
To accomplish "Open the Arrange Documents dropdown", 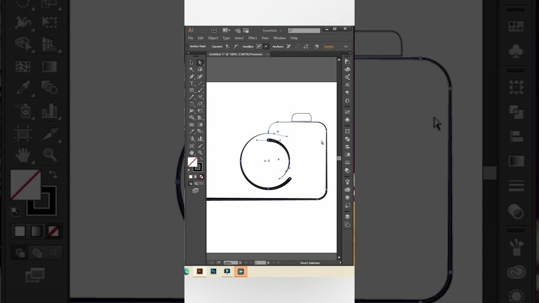I will click(x=226, y=30).
